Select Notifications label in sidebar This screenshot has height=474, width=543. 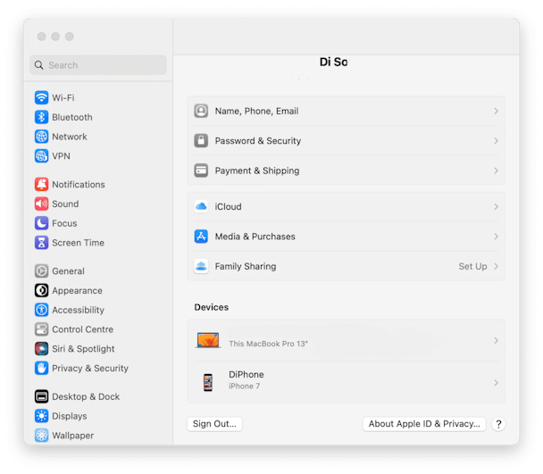click(79, 184)
